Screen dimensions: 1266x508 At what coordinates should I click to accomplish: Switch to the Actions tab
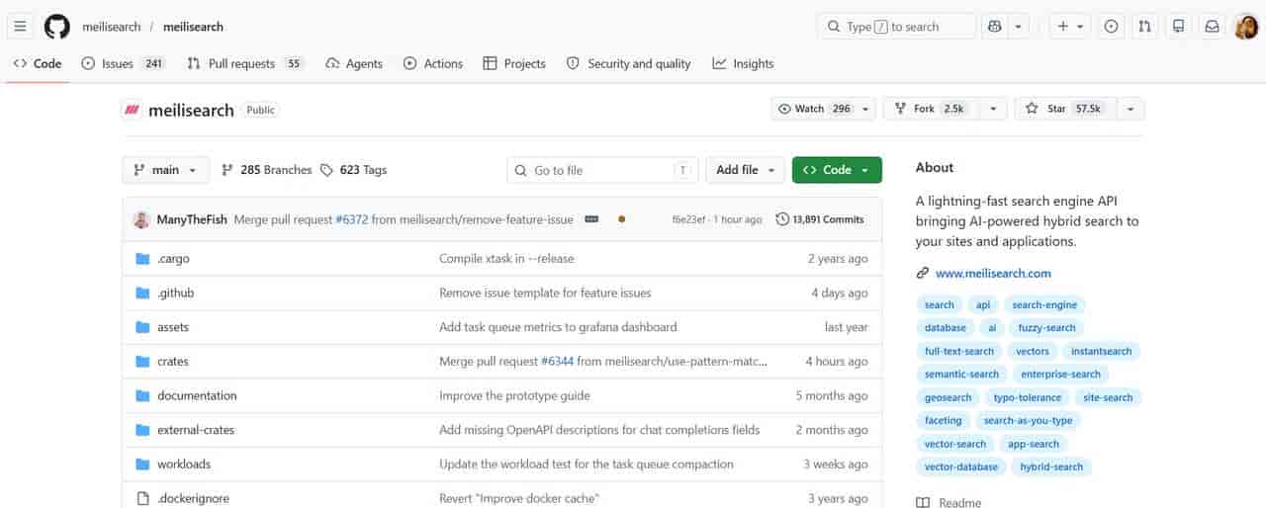(x=433, y=63)
